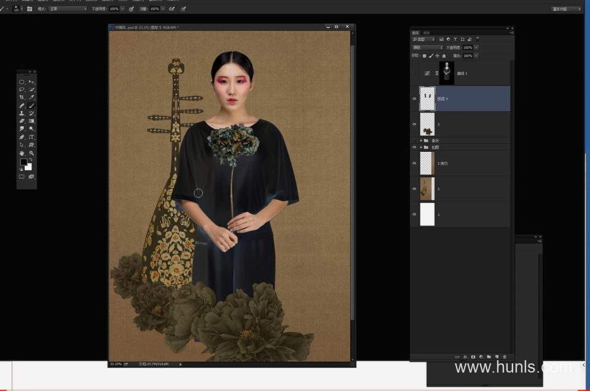
Task: Select the Blur/Smudge tool
Action: coord(22,128)
